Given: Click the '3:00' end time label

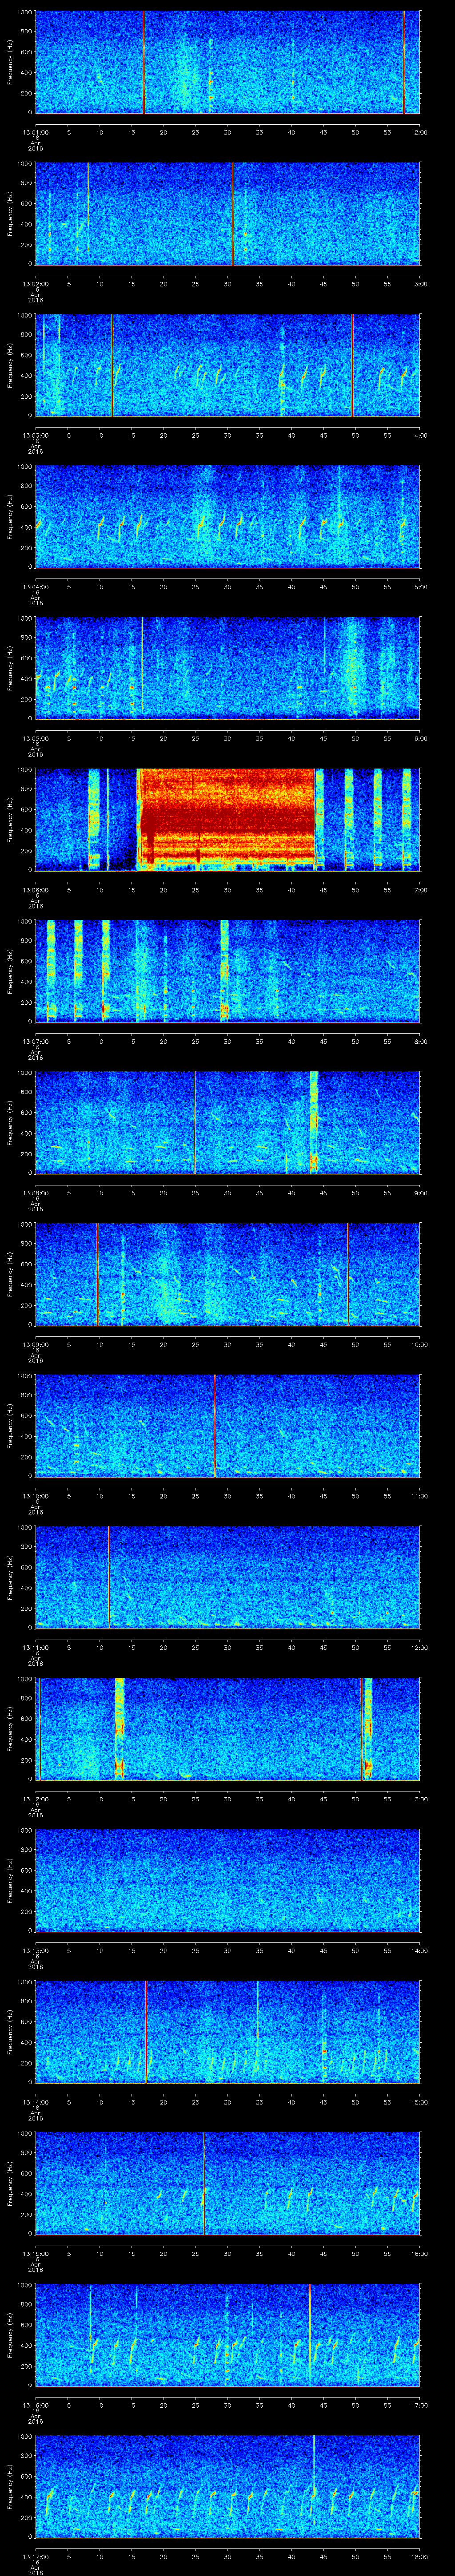Looking at the screenshot, I should (420, 284).
